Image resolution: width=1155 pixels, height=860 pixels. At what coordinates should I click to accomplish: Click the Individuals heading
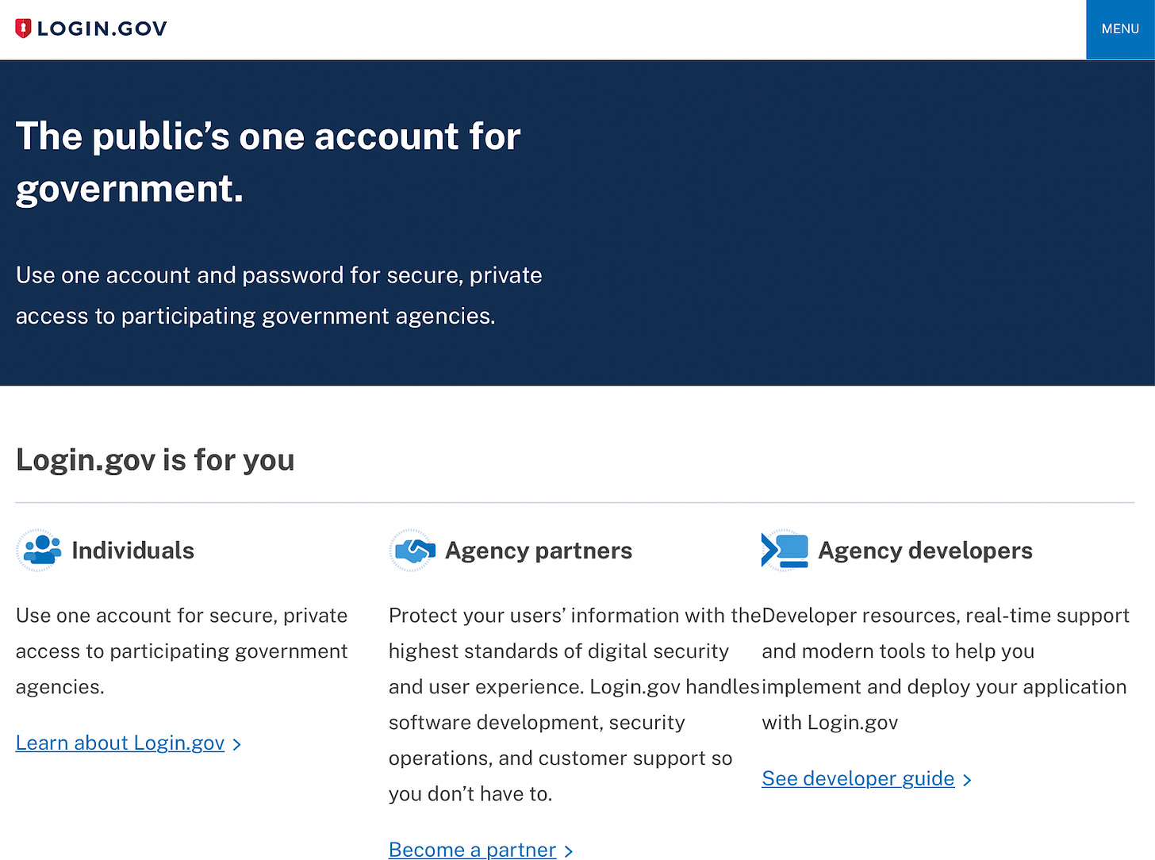tap(132, 551)
